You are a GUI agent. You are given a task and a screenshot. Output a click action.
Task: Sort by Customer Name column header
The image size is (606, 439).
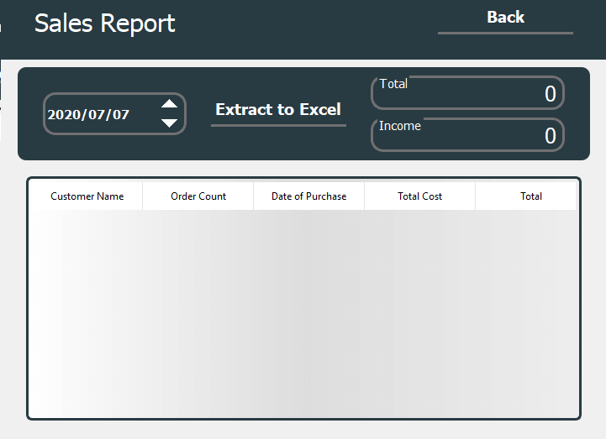(87, 196)
